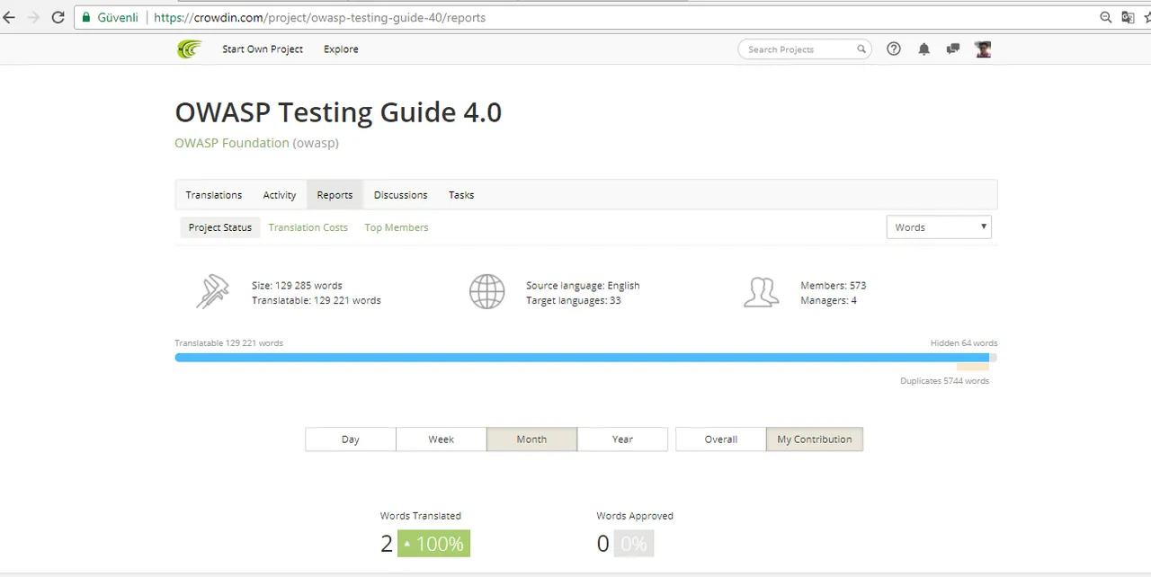Click the browser address bar URL
Image resolution: width=1151 pixels, height=577 pixels.
319,17
